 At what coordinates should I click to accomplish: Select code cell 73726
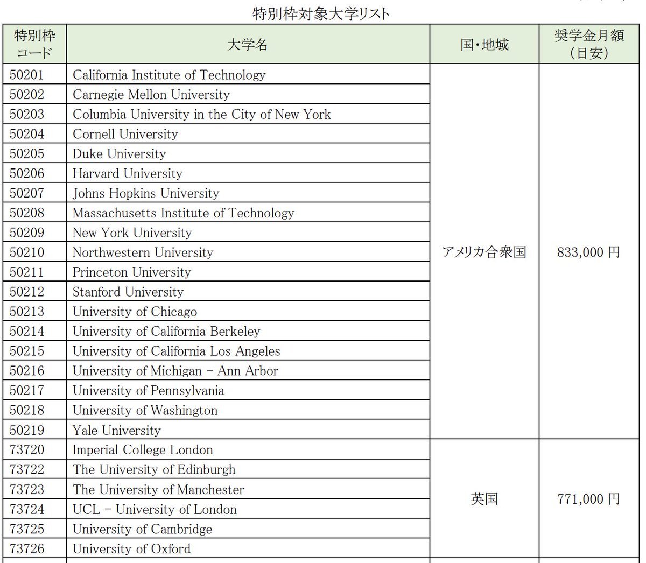34,548
